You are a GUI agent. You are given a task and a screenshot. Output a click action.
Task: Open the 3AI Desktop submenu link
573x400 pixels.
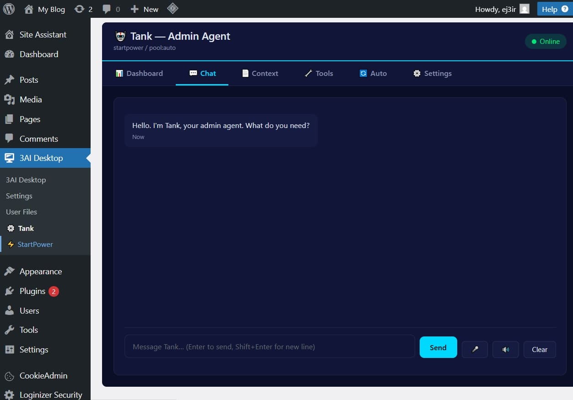(26, 180)
